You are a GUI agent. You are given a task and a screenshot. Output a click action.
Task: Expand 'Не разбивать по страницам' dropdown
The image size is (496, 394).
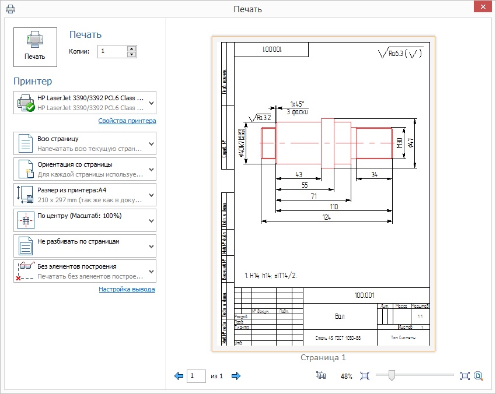click(85, 246)
